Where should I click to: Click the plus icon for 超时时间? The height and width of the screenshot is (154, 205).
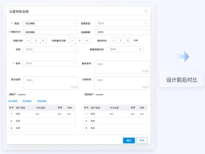pos(128,41)
